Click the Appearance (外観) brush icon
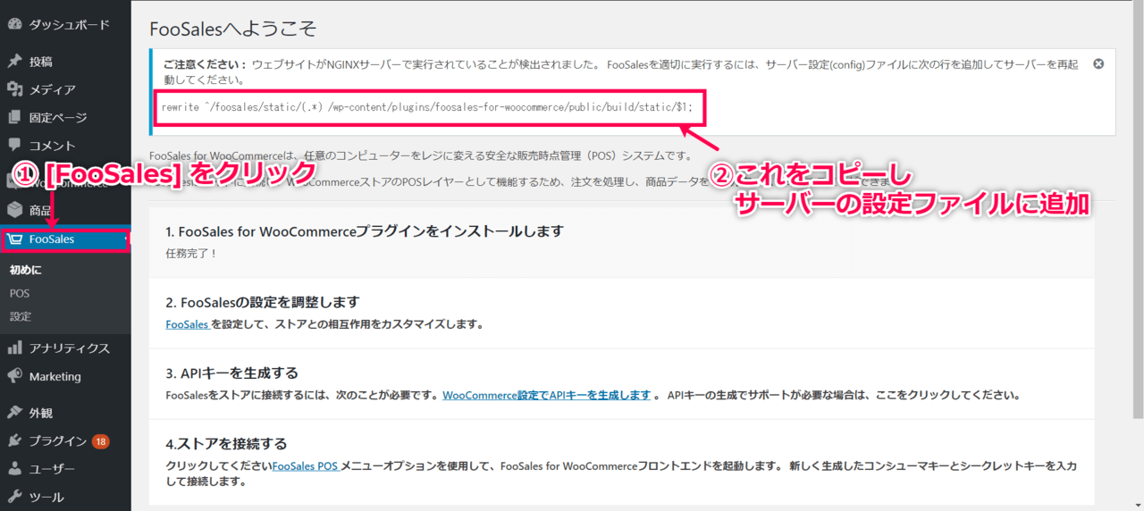The height and width of the screenshot is (511, 1144). point(14,413)
